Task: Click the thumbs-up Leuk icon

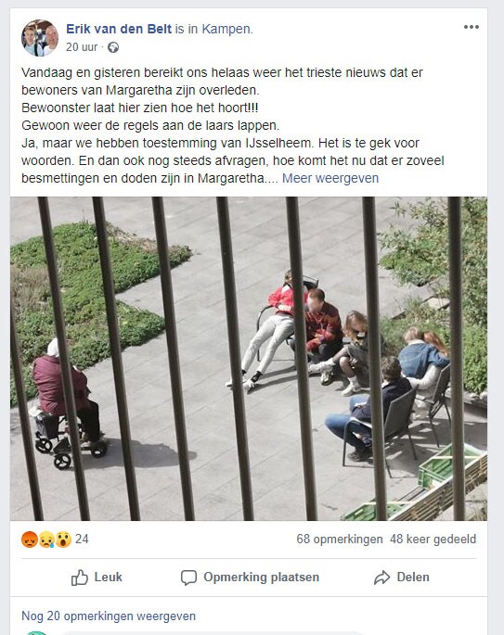Action: point(80,578)
